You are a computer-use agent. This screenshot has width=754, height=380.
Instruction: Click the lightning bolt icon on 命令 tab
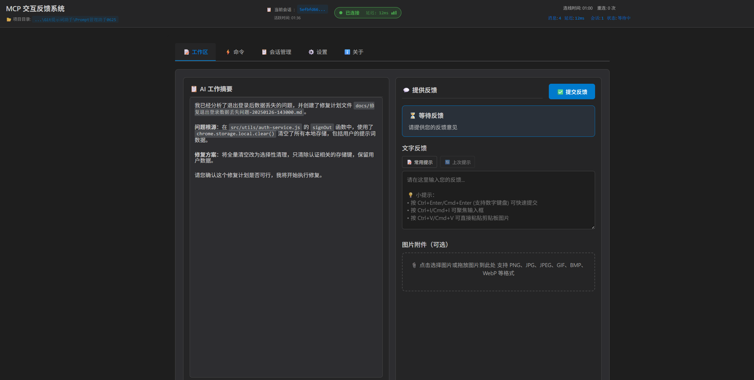click(228, 52)
